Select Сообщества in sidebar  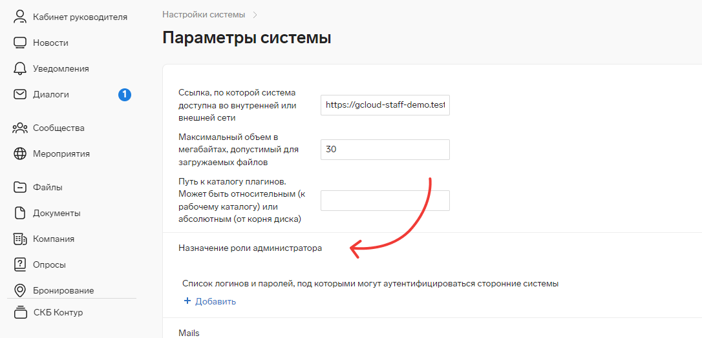tap(59, 128)
